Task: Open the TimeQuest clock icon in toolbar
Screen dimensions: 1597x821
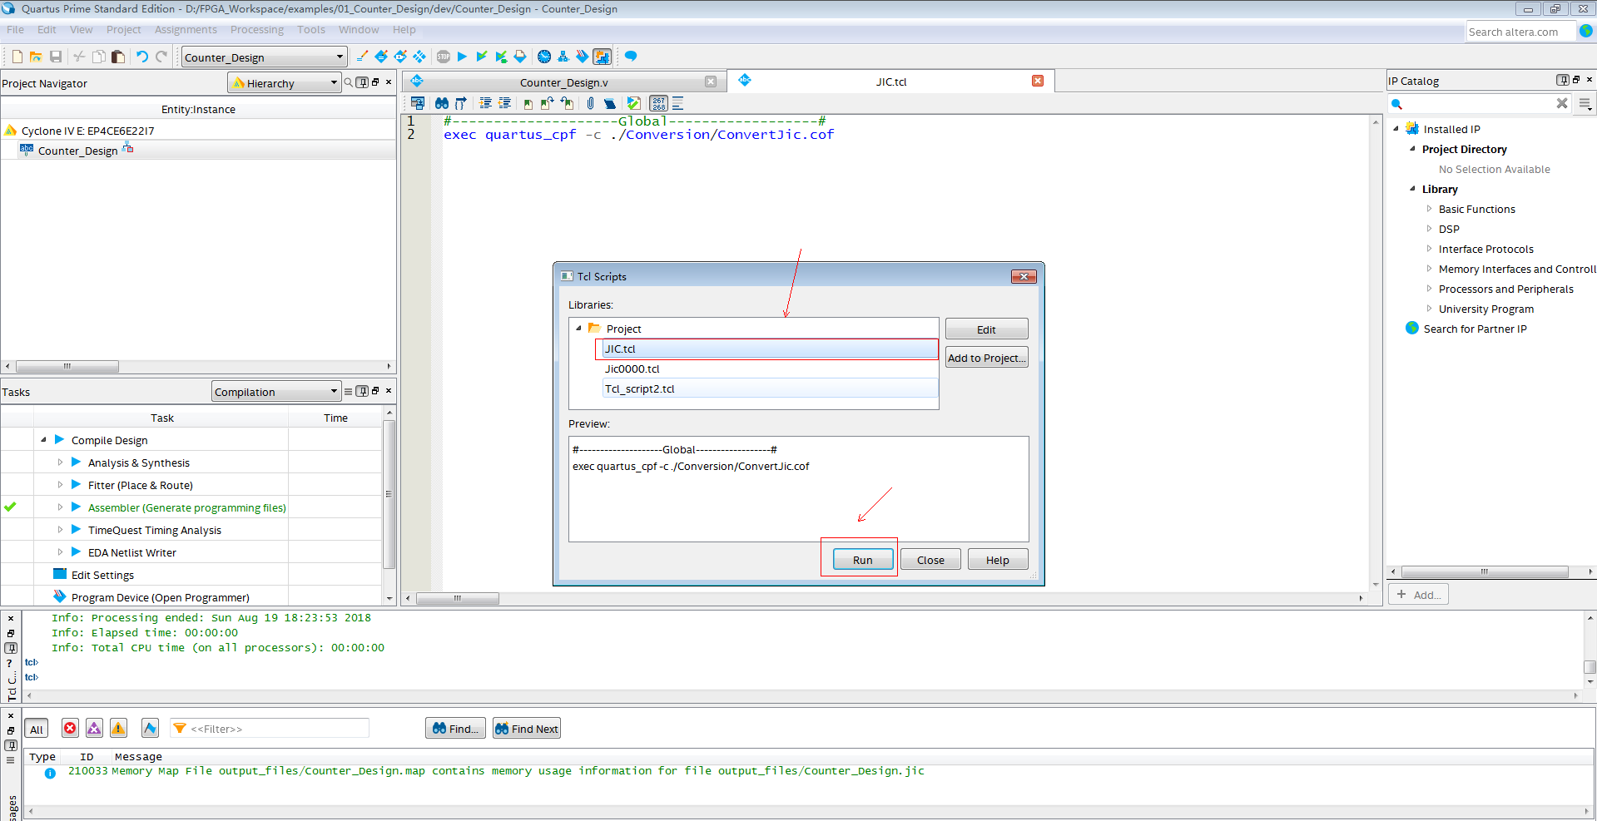Action: [544, 57]
